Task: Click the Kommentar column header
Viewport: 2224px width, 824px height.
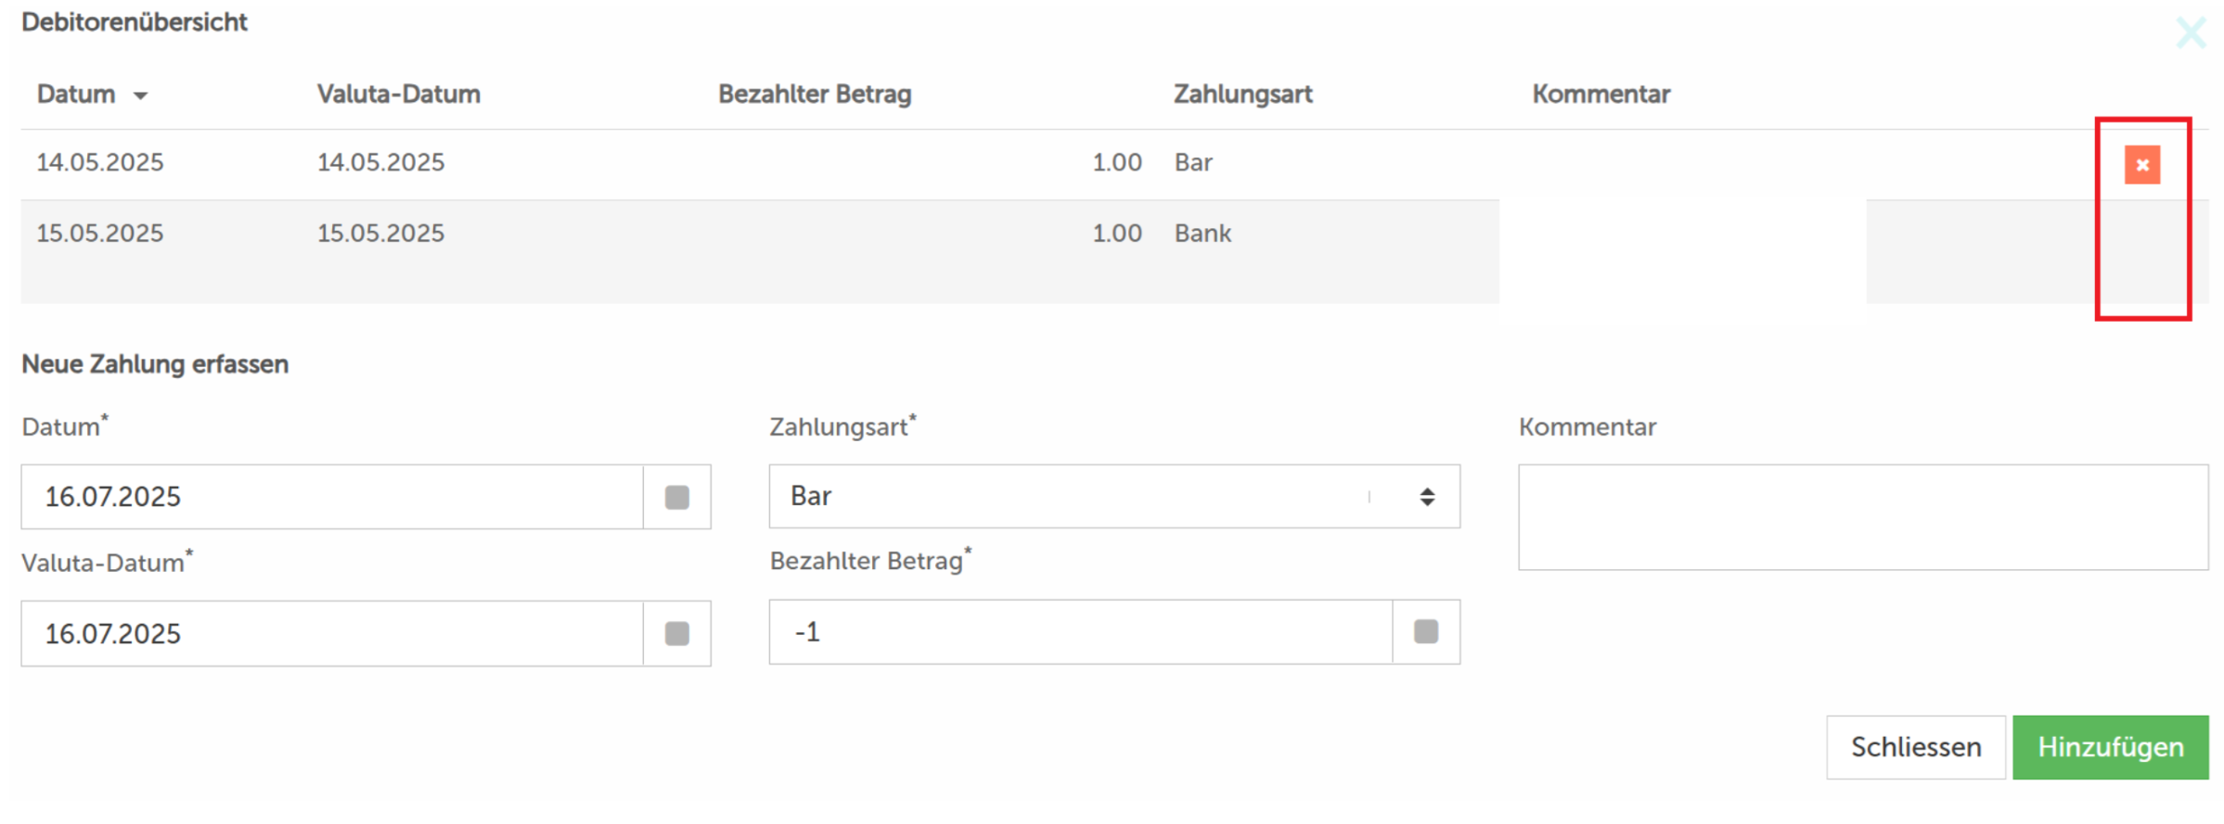Action: (x=1601, y=95)
